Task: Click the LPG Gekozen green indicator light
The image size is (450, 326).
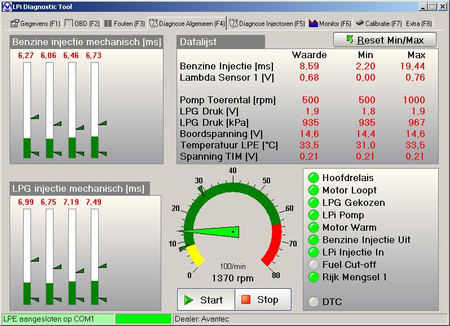Action: point(314,202)
